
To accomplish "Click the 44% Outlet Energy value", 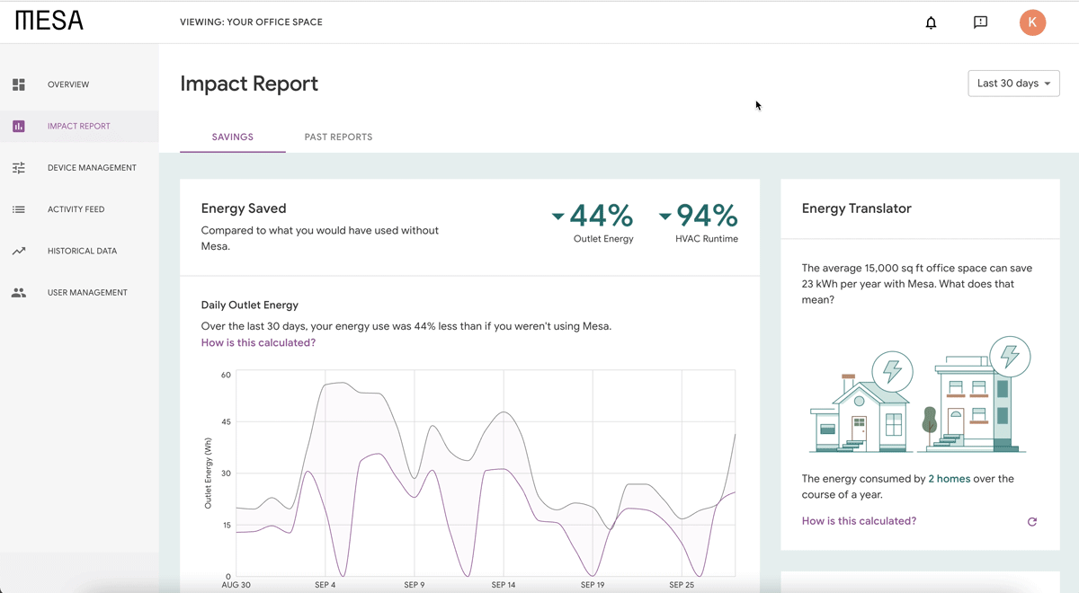I will [602, 216].
